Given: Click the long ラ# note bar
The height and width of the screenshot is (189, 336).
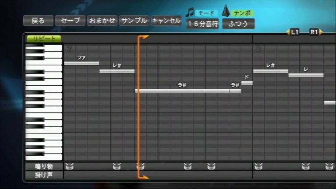Looking at the screenshot, I should point(182,91).
